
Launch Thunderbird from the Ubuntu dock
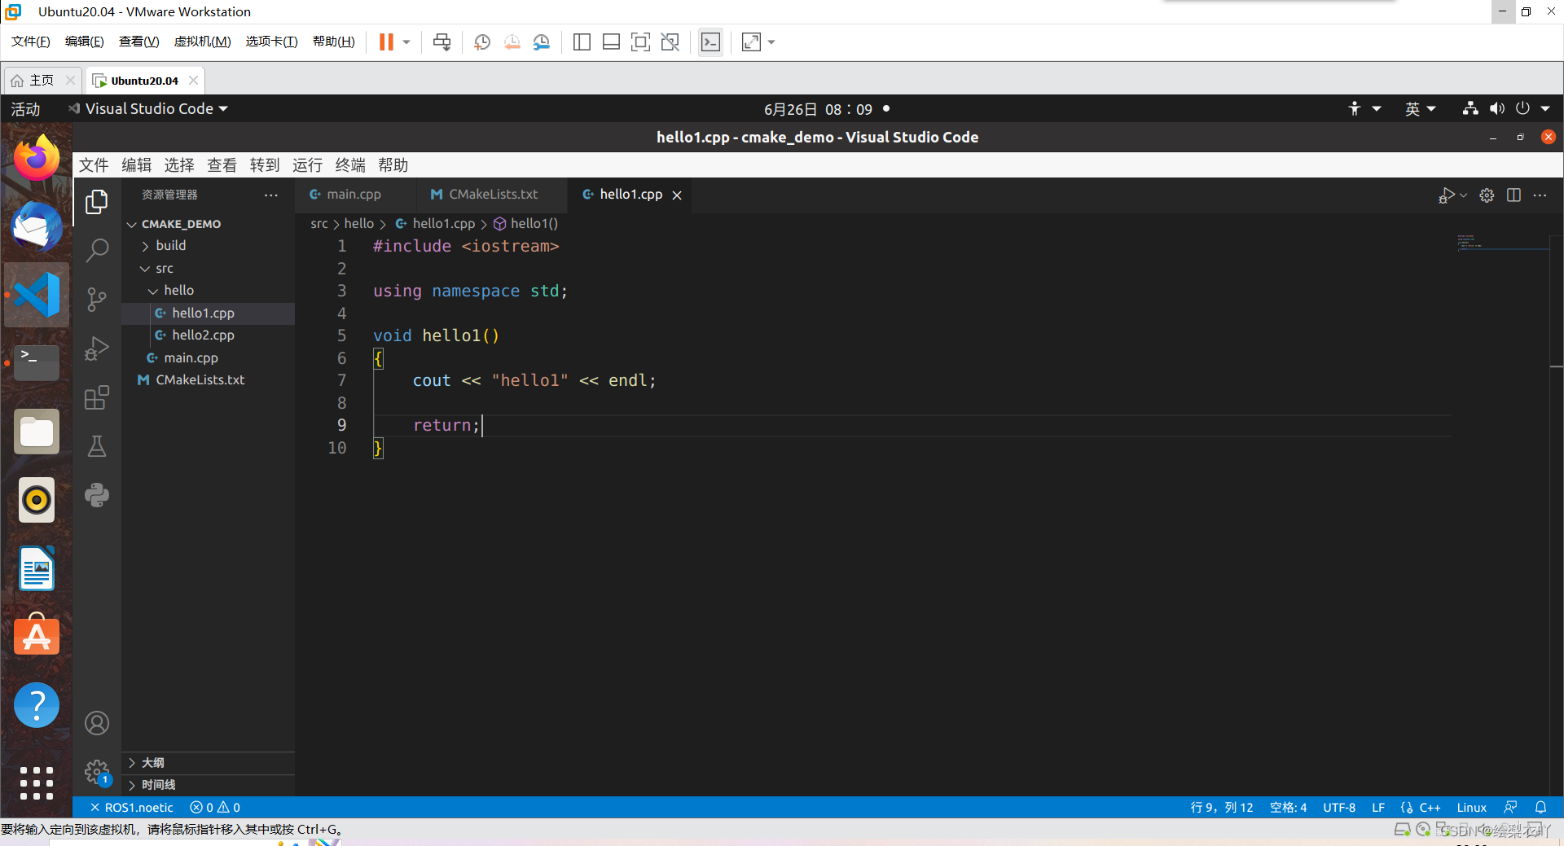(37, 226)
